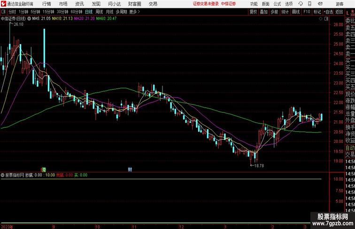Click the MA60: 20.47 value
The image size is (355, 229).
coord(106,19)
